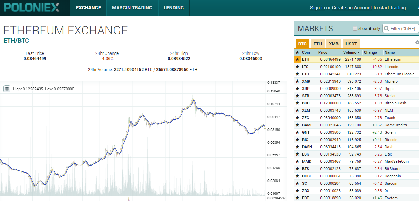Open the Margin Trading menu
Image resolution: width=419 pixels, height=201 pixels.
click(132, 8)
